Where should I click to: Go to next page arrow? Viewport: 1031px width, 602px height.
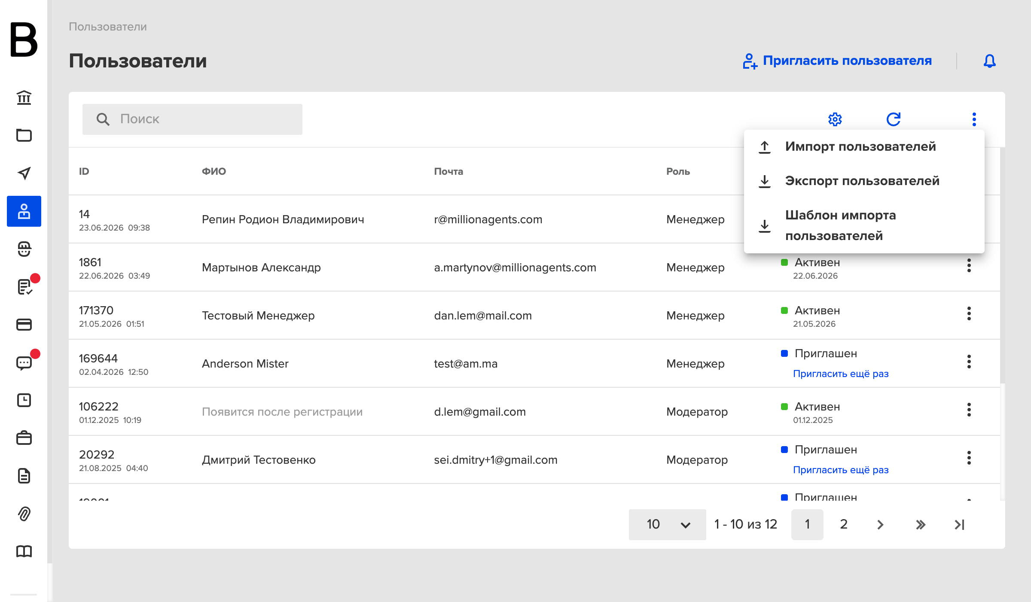coord(880,525)
